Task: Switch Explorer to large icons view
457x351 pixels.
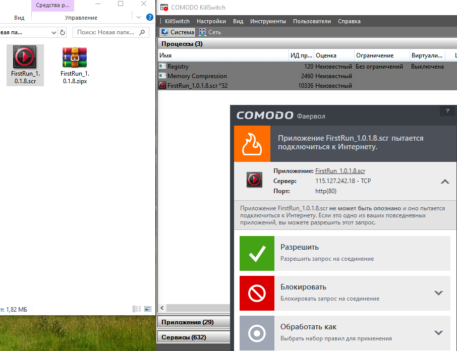Action: [x=148, y=309]
